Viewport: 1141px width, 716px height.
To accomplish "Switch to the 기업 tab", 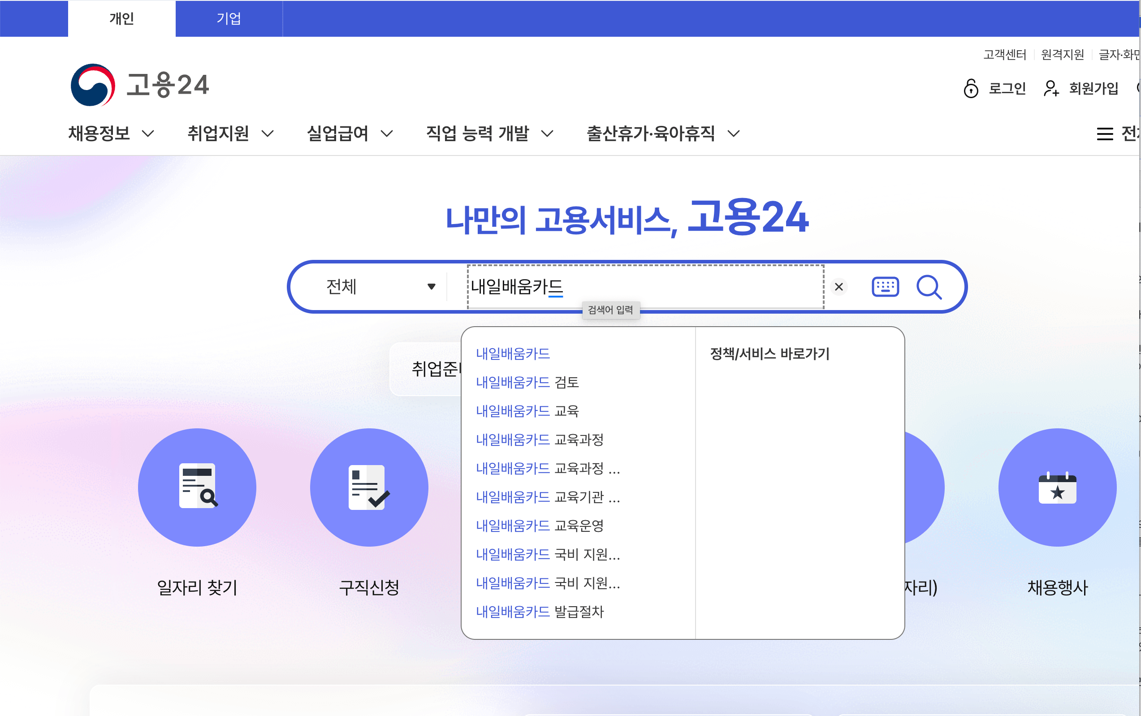I will pos(229,18).
